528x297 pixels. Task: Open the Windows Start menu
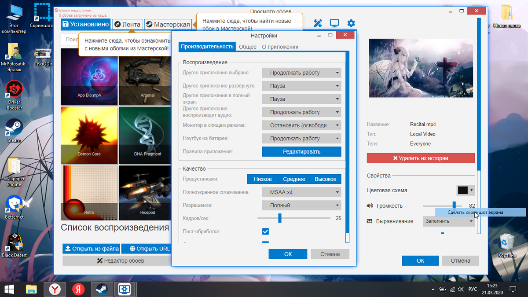click(x=9, y=289)
